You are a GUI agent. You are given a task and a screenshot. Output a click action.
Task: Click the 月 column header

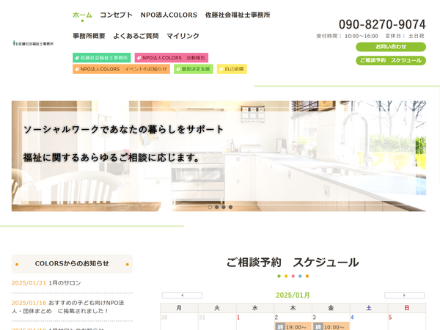(x=179, y=308)
